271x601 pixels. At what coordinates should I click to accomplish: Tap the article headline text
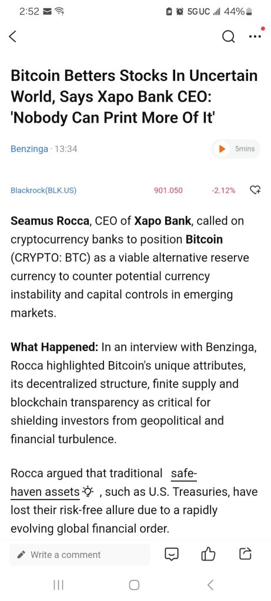click(134, 97)
